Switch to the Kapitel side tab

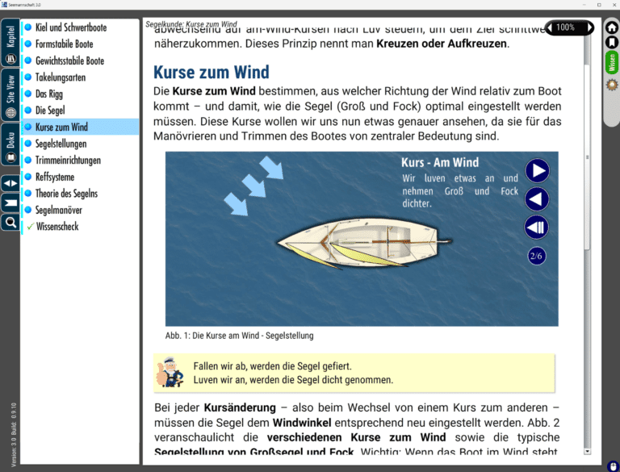coord(10,43)
